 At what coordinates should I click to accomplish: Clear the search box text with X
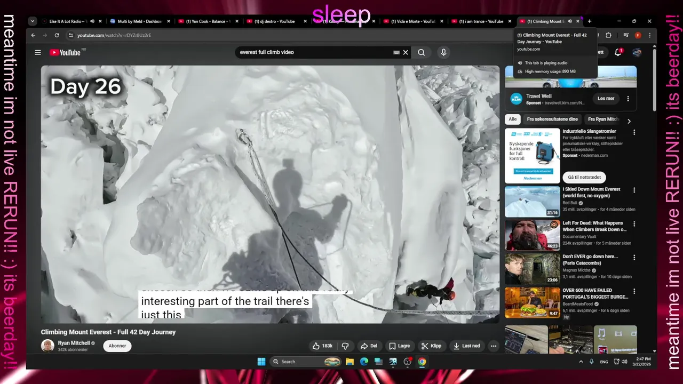pos(406,52)
